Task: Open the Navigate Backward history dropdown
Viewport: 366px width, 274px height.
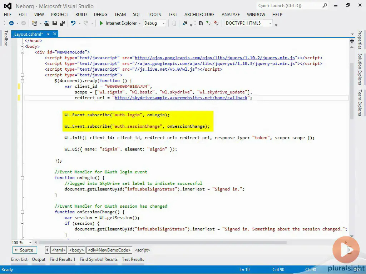Action: click(17, 23)
